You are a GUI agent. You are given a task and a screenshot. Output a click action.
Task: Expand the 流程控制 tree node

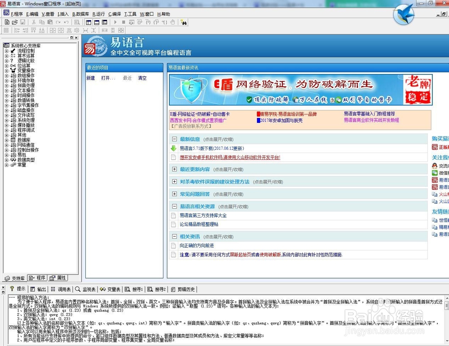[x=6, y=51]
